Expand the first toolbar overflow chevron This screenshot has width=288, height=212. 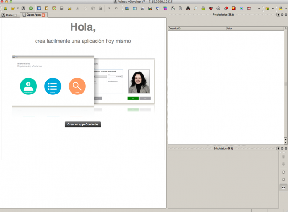click(x=259, y=9)
